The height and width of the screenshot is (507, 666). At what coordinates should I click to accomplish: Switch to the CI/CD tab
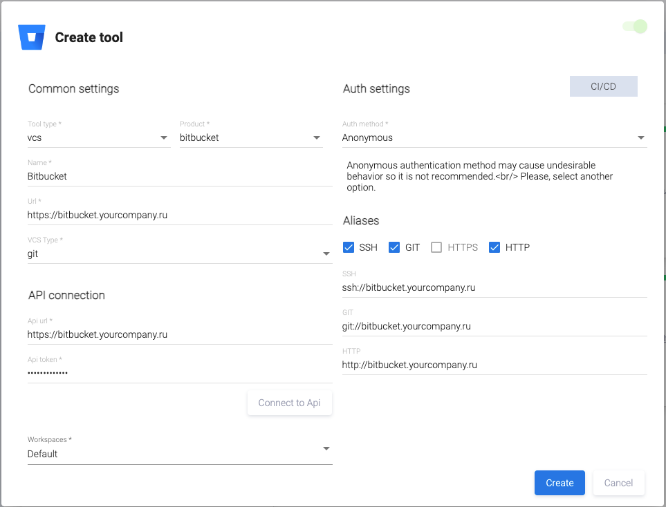603,86
